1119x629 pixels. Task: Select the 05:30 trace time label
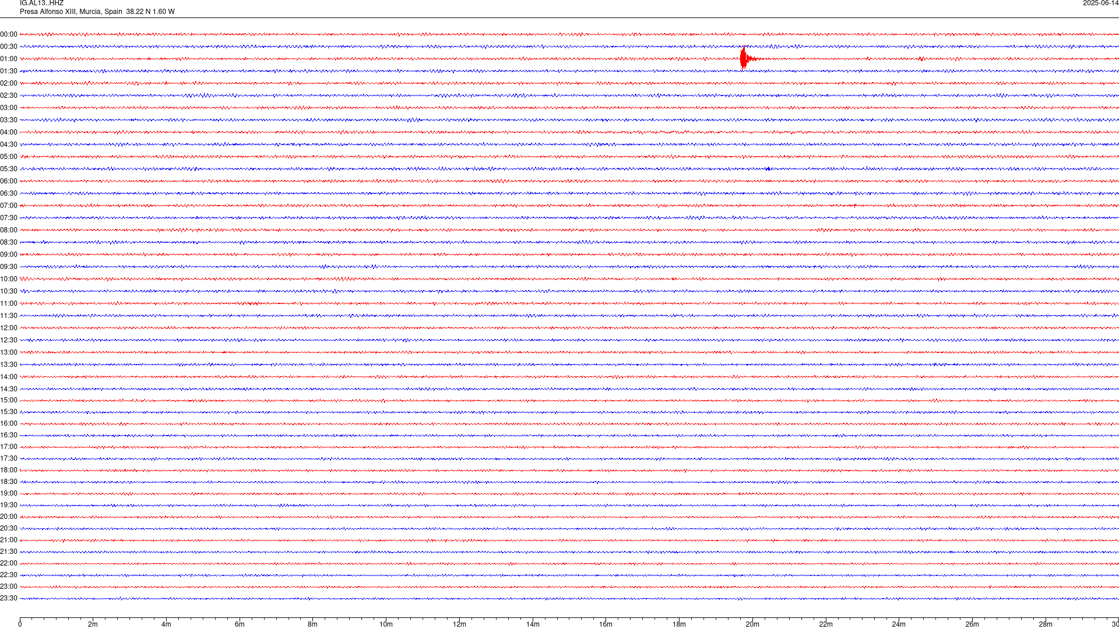[x=9, y=169]
